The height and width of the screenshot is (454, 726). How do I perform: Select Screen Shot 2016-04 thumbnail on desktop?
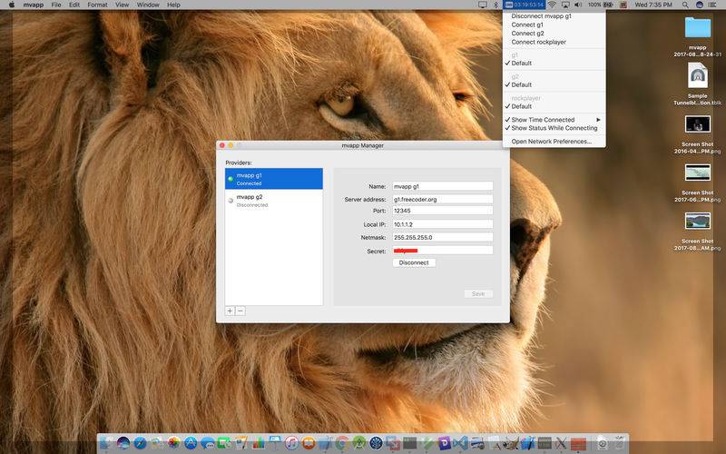[697, 124]
